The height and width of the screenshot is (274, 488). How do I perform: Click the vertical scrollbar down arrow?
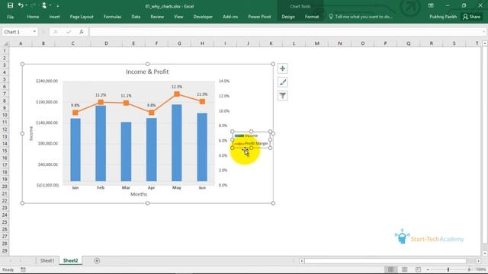pos(485,253)
